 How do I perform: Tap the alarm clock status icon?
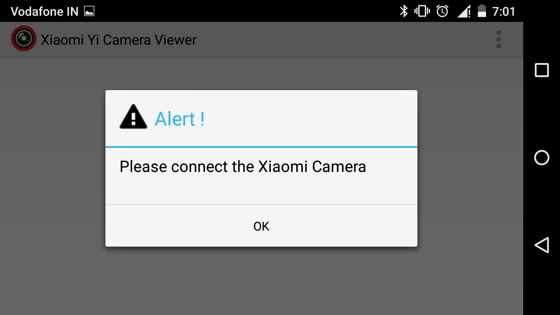(x=442, y=11)
